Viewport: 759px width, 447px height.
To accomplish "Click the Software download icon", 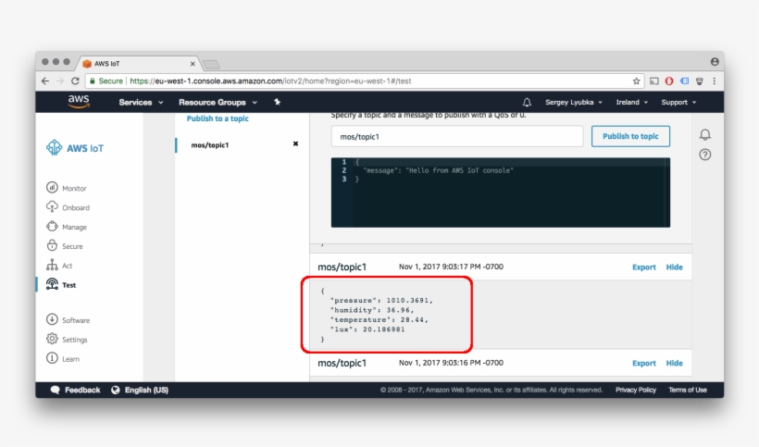I will click(52, 319).
